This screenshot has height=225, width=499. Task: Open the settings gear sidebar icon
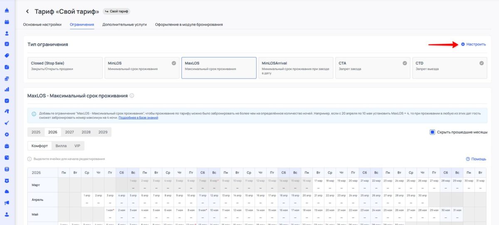[x=7, y=134]
